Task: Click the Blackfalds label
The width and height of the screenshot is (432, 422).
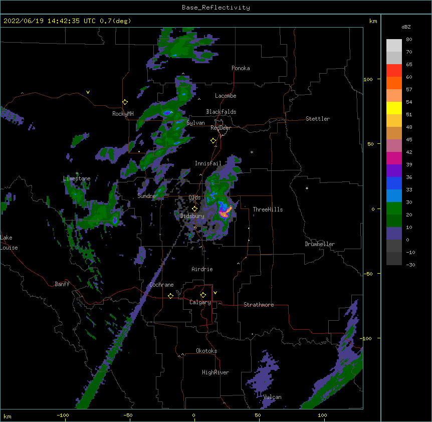Action: point(221,112)
